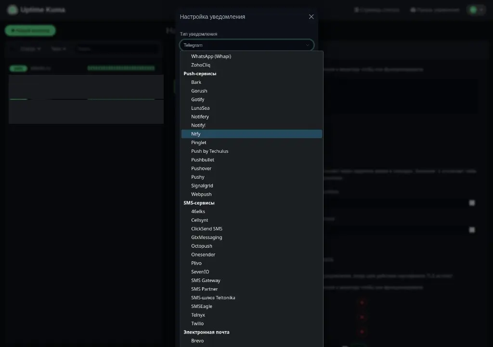493x347 pixels.
Task: Select SMS Partner option
Action: [251, 289]
